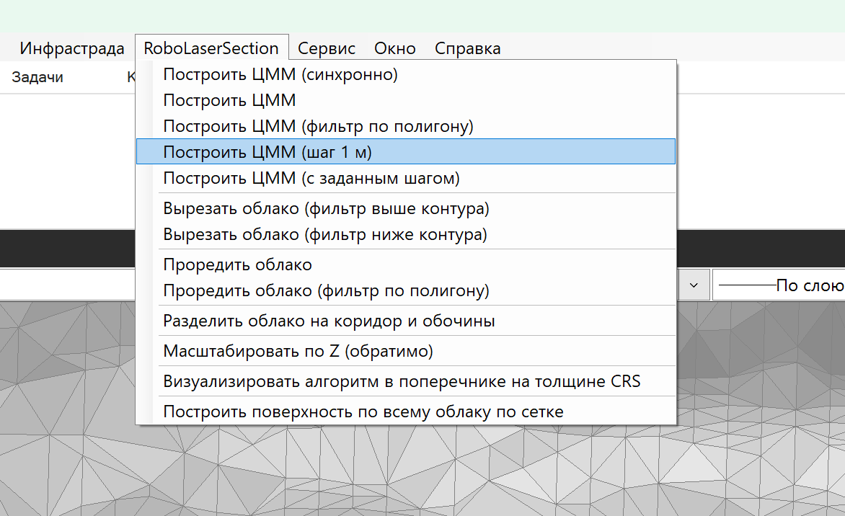Select Вырезать облако (фильтр ниже контура)
The image size is (845, 516).
325,234
